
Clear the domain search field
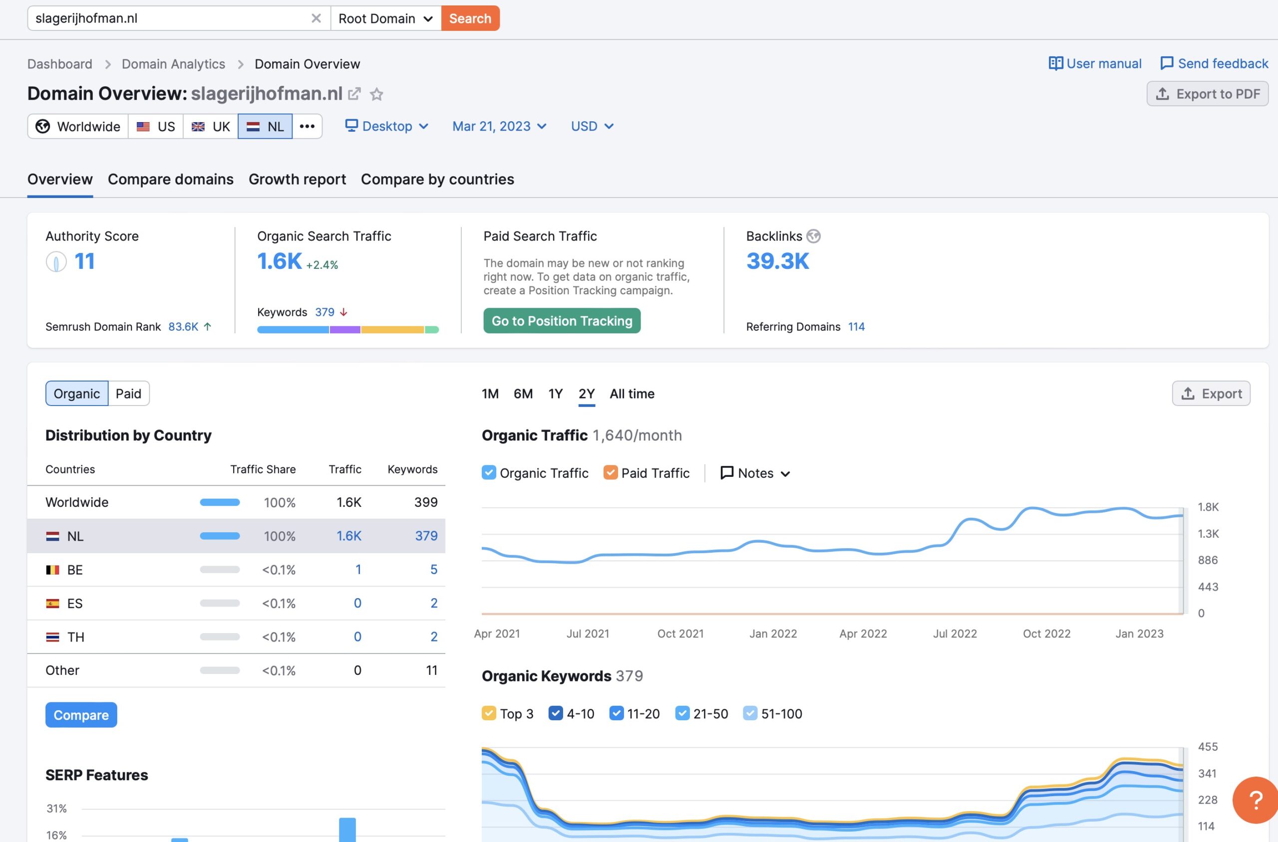coord(316,18)
